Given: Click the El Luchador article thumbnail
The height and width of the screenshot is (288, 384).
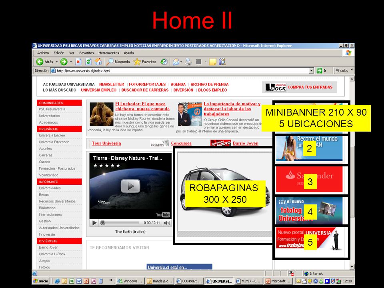Looking at the screenshot, I should click(x=101, y=114).
